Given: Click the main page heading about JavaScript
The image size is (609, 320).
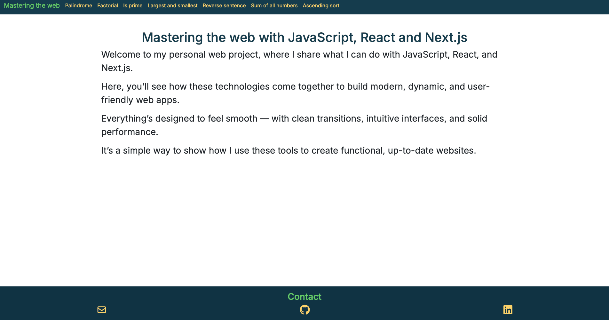Looking at the screenshot, I should [304, 37].
